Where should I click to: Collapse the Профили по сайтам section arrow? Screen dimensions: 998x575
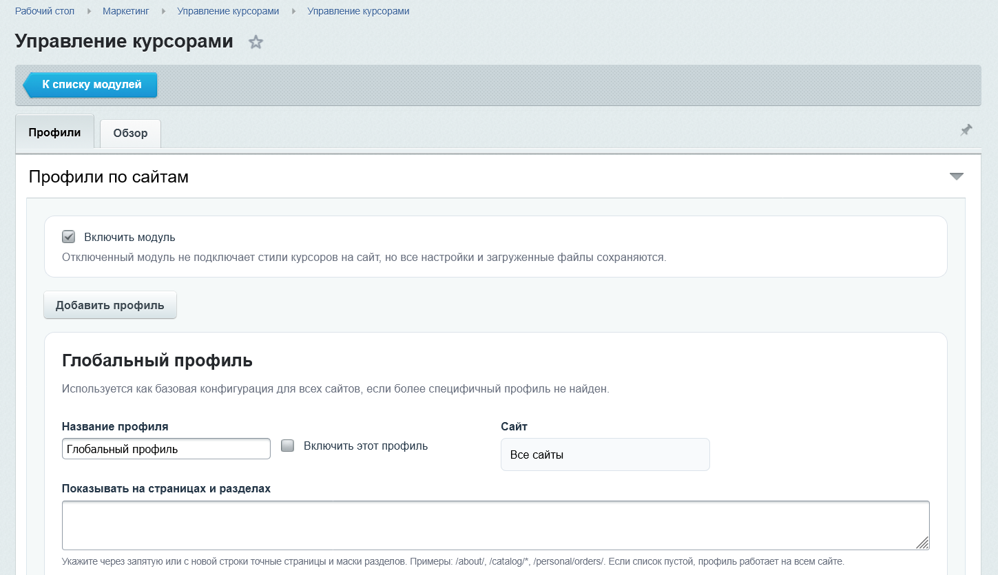[x=956, y=176]
